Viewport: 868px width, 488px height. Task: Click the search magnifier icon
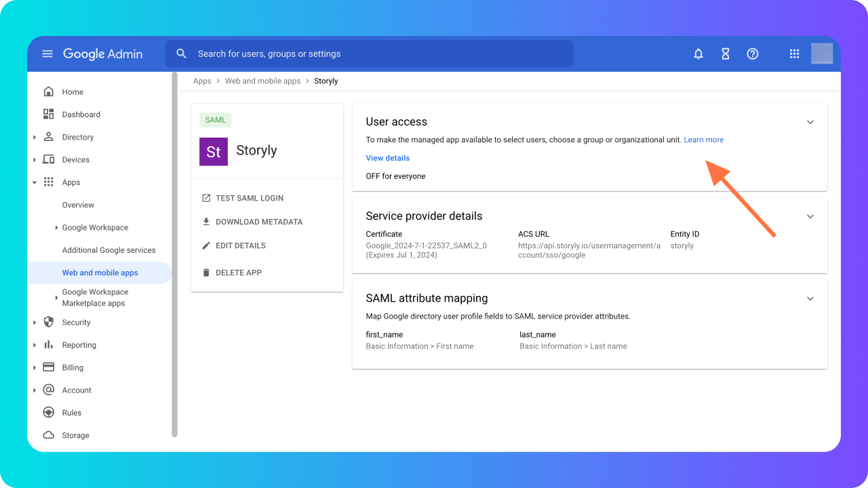pos(181,54)
